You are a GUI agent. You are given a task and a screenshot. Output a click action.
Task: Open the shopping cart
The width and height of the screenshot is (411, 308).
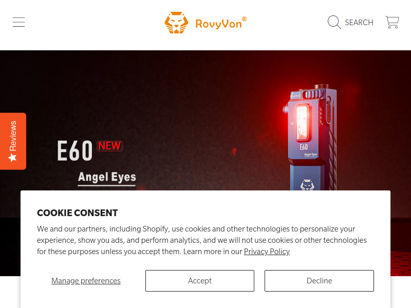point(392,22)
